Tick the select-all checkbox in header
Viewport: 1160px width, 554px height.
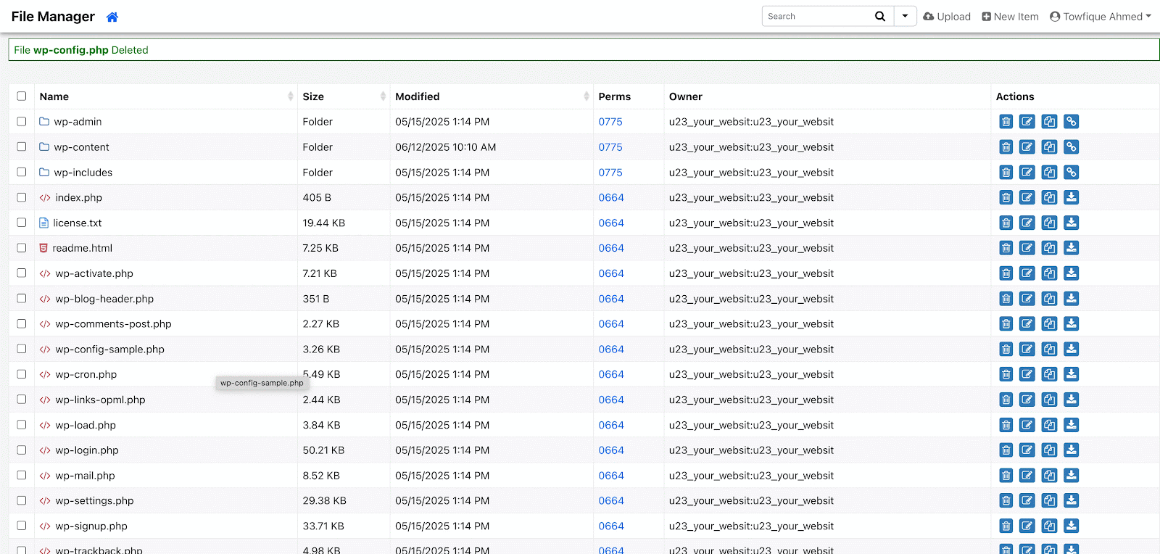pos(22,96)
